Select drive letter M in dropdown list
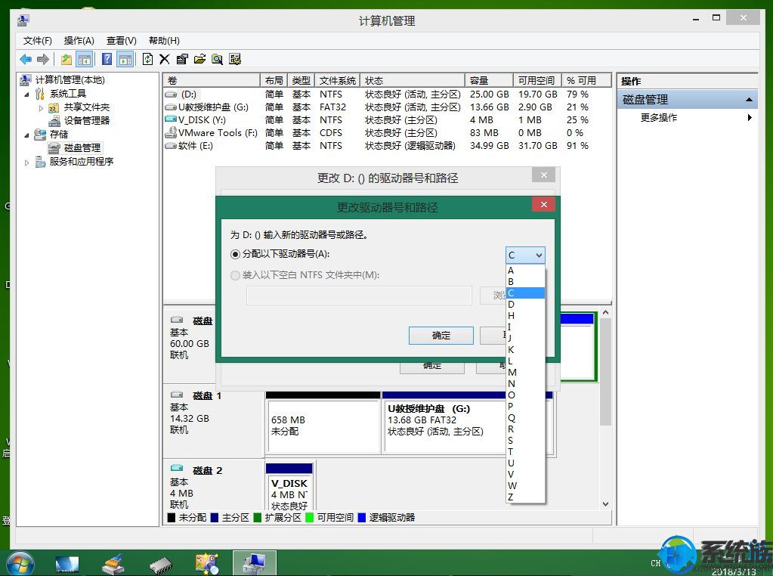 click(525, 373)
